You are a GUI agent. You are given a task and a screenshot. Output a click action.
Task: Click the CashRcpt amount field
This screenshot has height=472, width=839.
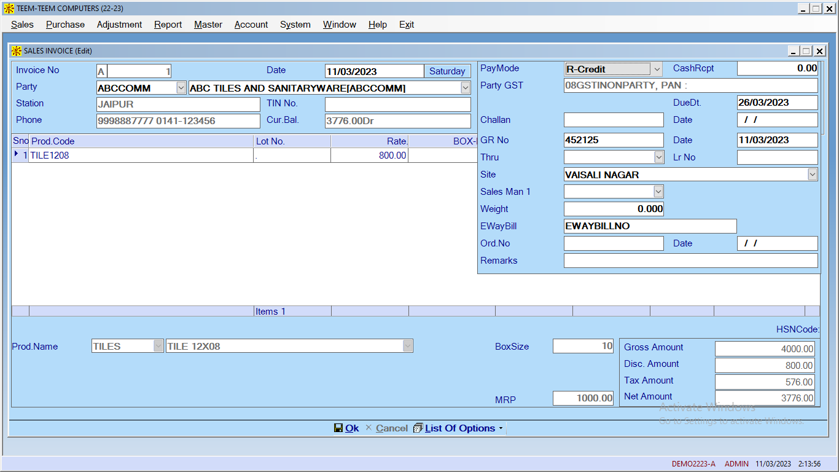[x=778, y=69]
